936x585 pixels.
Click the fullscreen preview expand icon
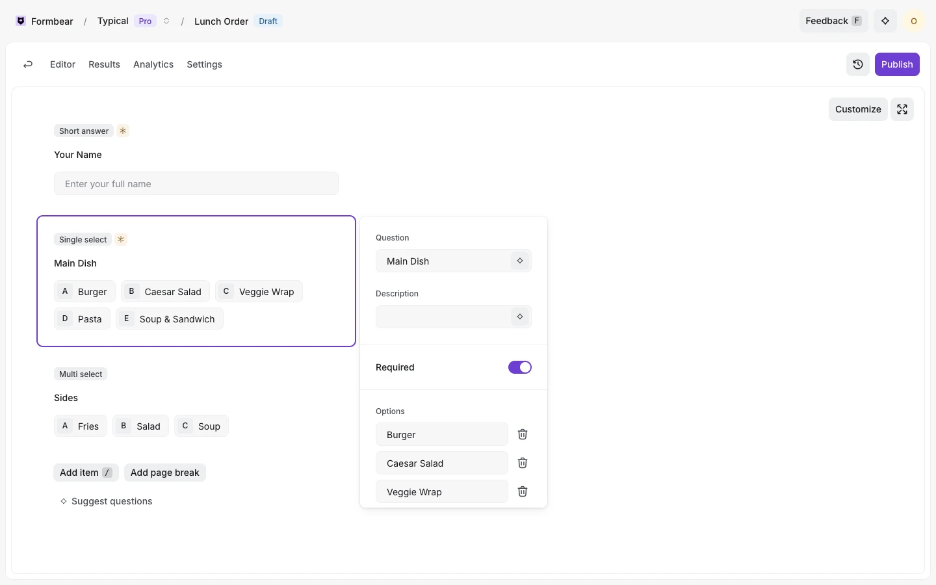tap(902, 109)
